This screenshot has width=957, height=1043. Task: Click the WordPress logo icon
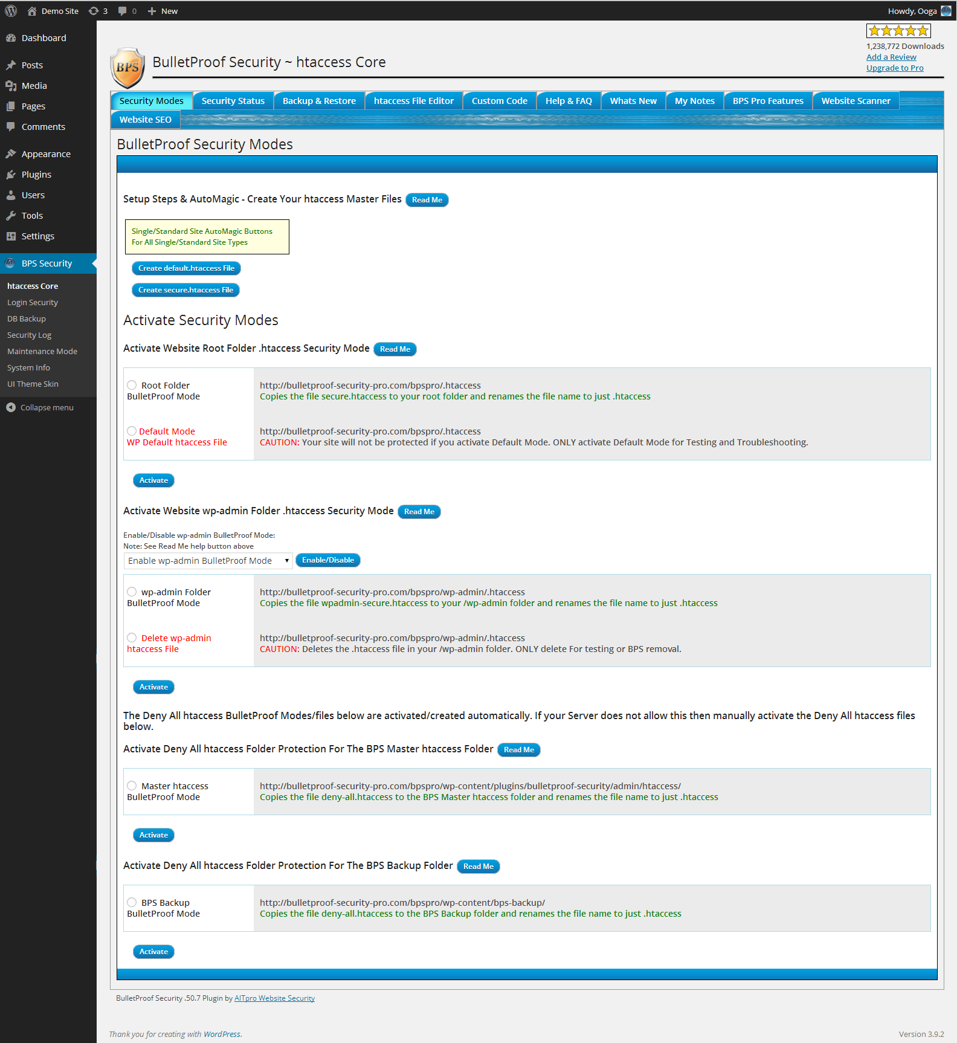pyautogui.click(x=11, y=11)
